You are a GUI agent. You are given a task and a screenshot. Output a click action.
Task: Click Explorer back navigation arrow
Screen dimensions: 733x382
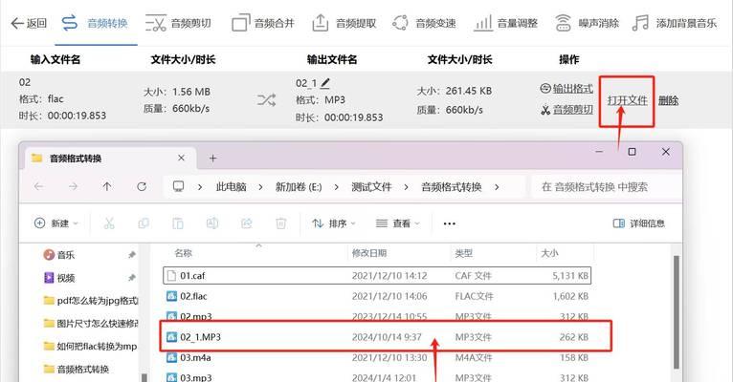39,186
